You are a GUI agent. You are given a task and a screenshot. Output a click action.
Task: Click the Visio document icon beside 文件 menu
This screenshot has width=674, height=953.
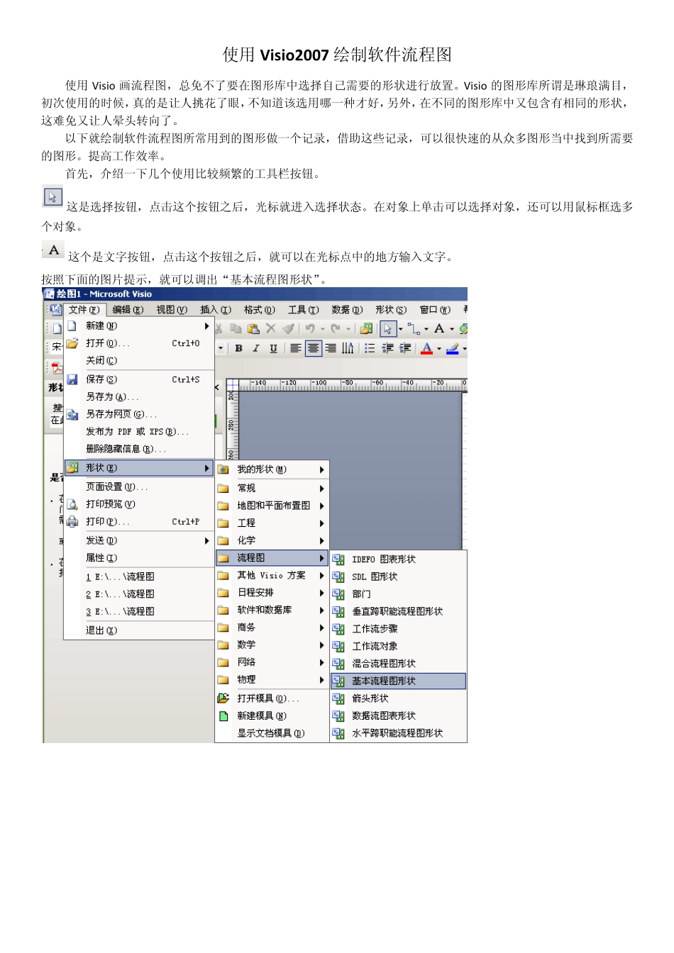coord(56,310)
